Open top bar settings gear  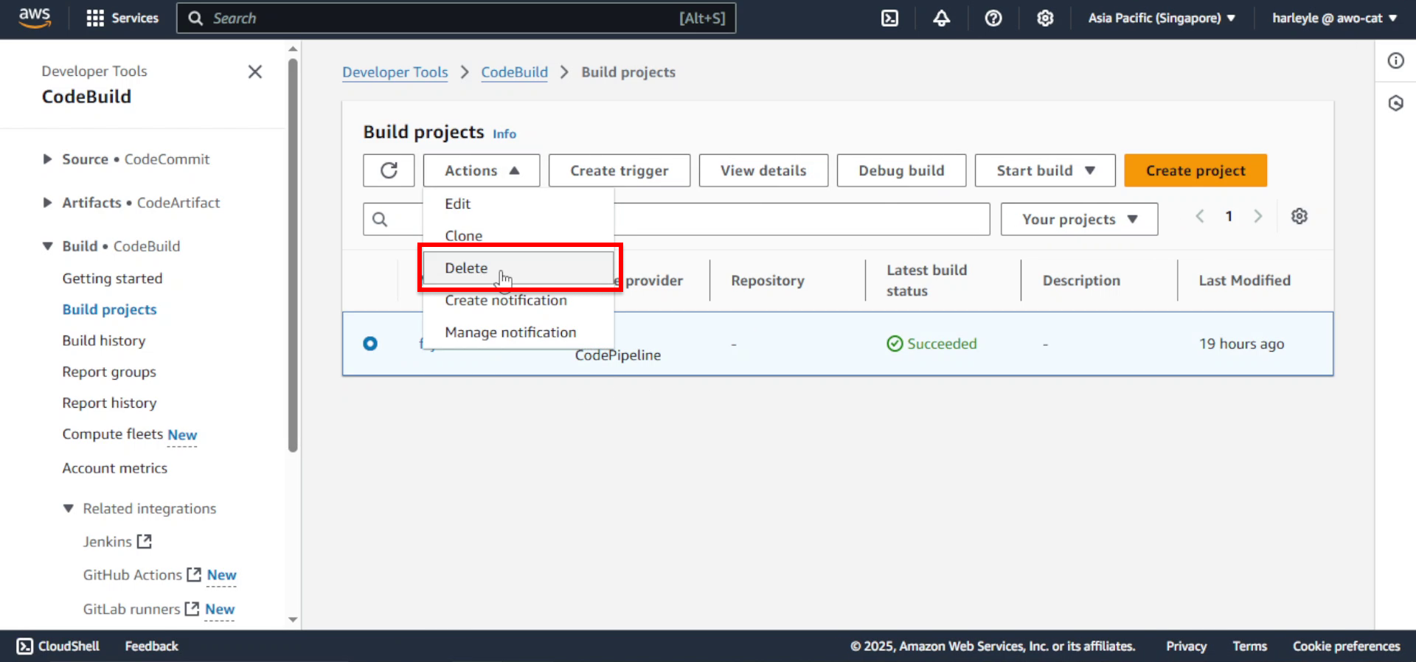[1045, 18]
